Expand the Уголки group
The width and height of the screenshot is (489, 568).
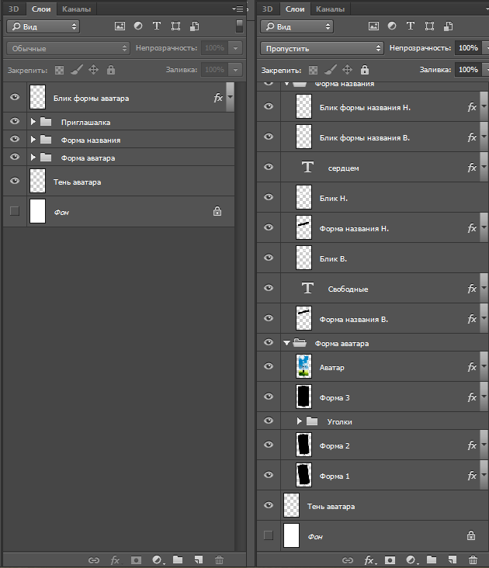tap(300, 421)
